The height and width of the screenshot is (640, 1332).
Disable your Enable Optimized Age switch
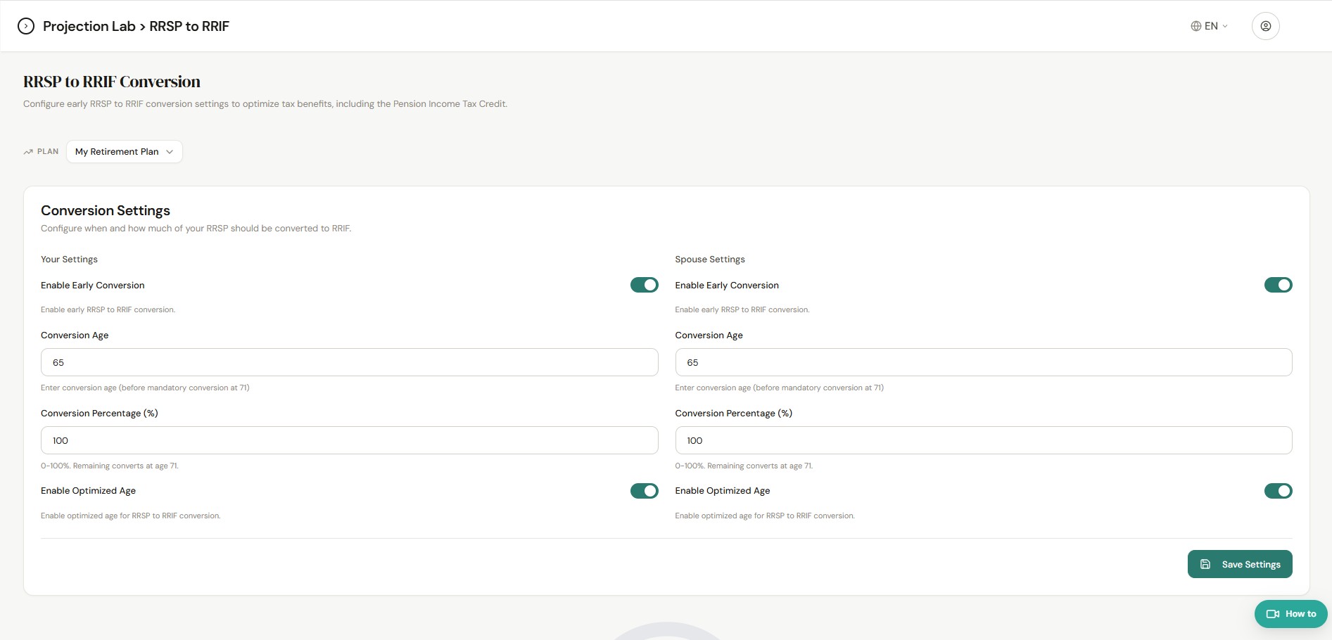[644, 491]
